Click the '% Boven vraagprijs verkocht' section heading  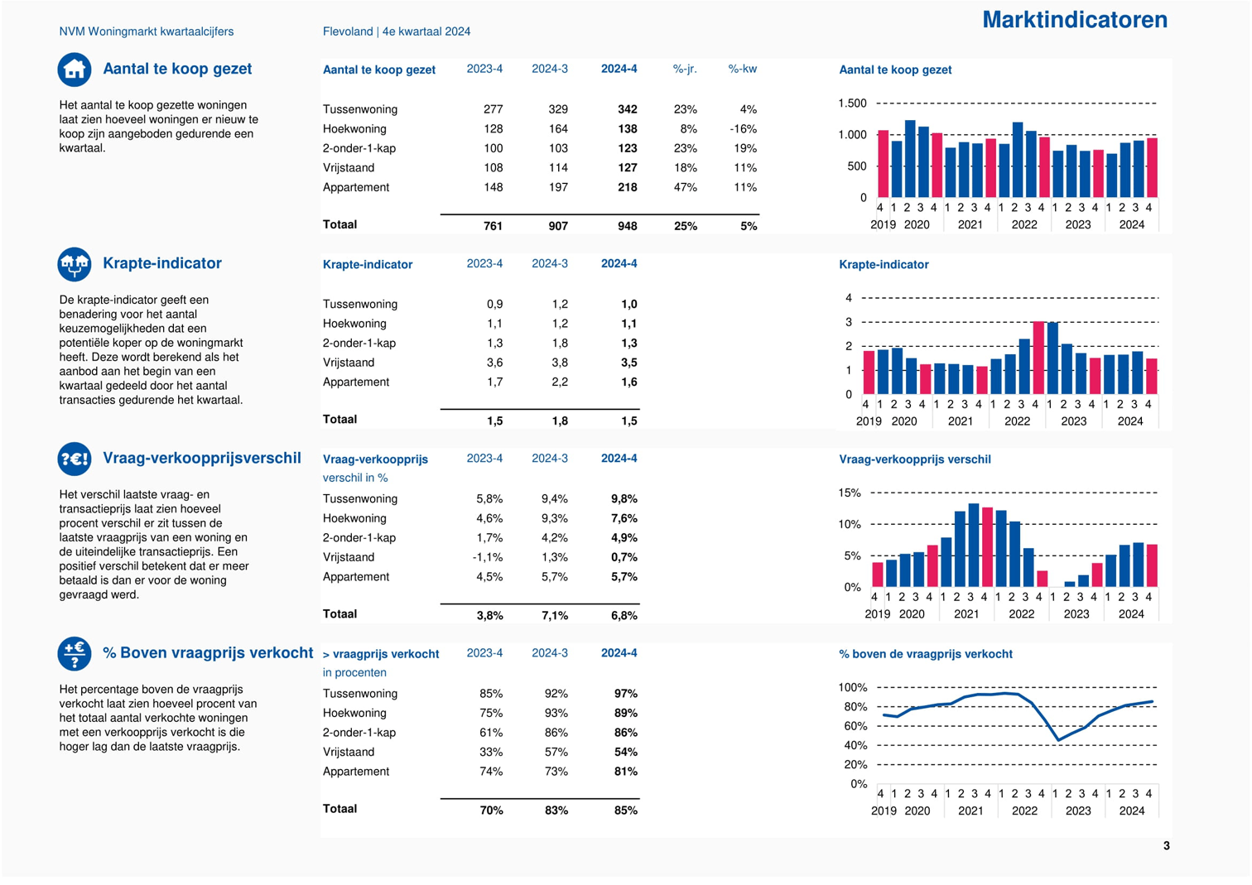(x=208, y=652)
